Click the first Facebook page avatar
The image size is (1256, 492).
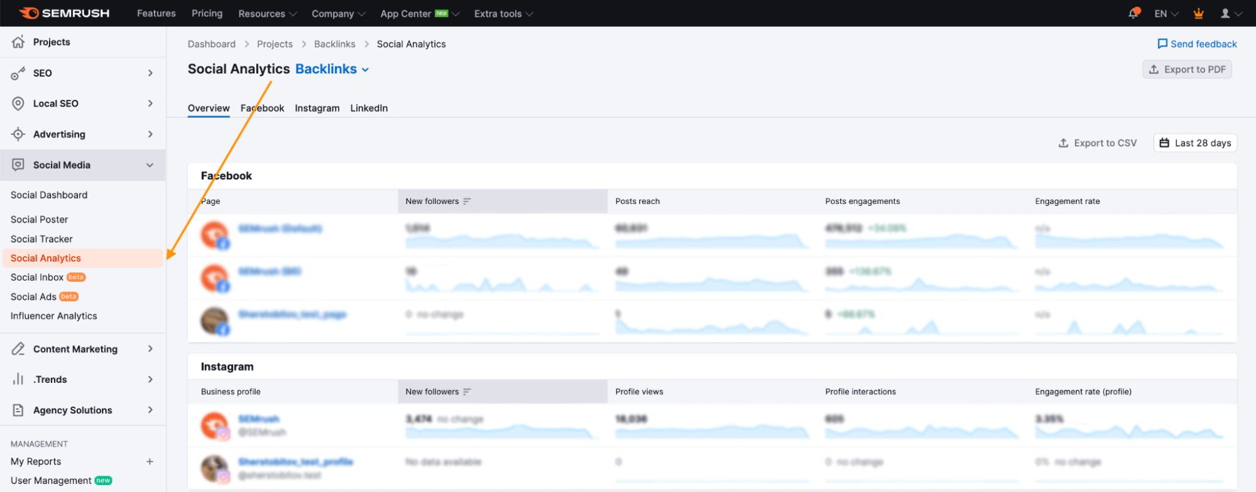pyautogui.click(x=214, y=235)
